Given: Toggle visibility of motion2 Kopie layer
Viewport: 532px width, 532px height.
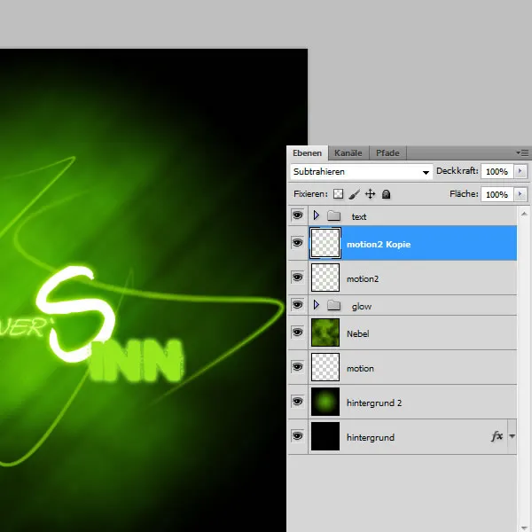Looking at the screenshot, I should click(x=297, y=243).
